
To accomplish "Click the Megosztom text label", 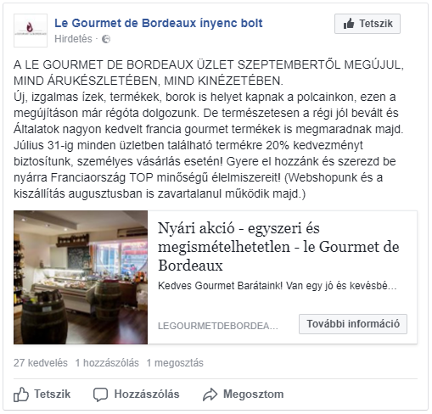I will click(x=254, y=394).
